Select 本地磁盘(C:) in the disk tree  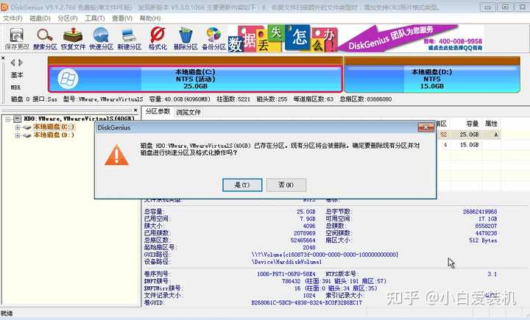click(54, 127)
